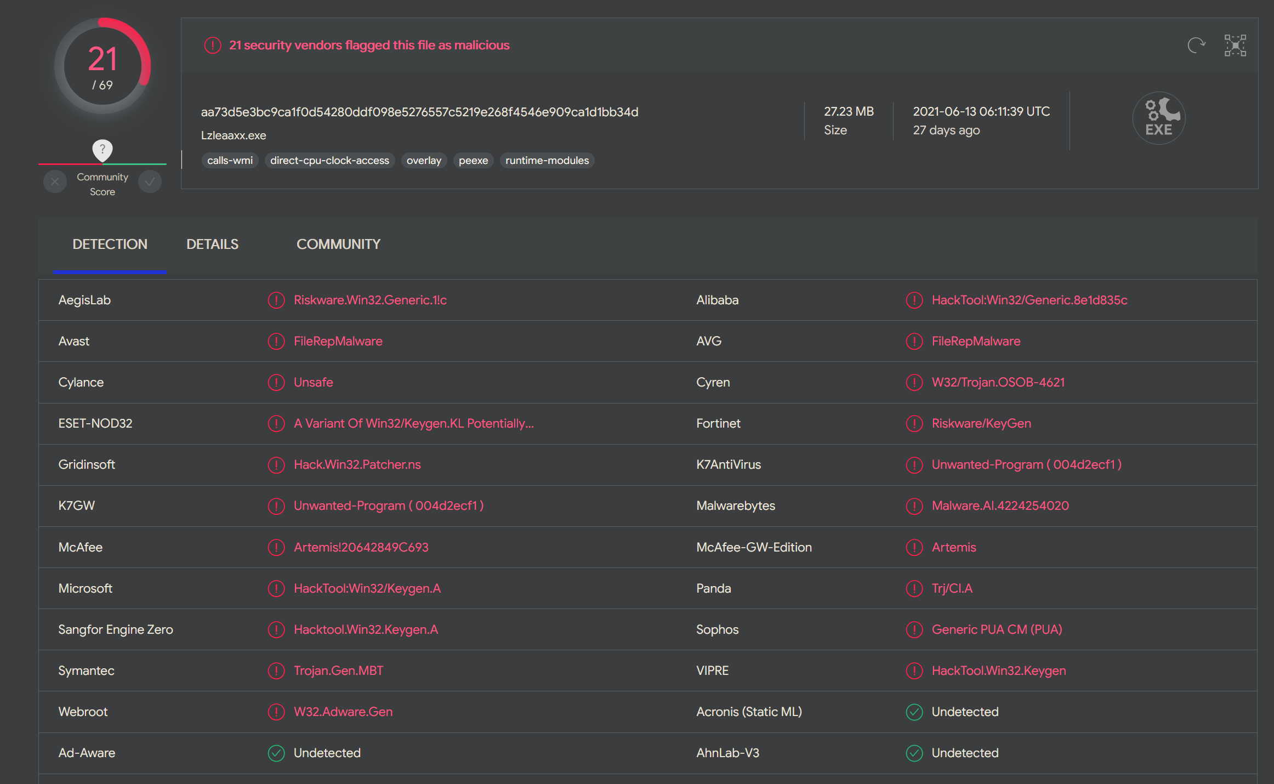Click alert icon for Alibaba detection

[914, 300]
